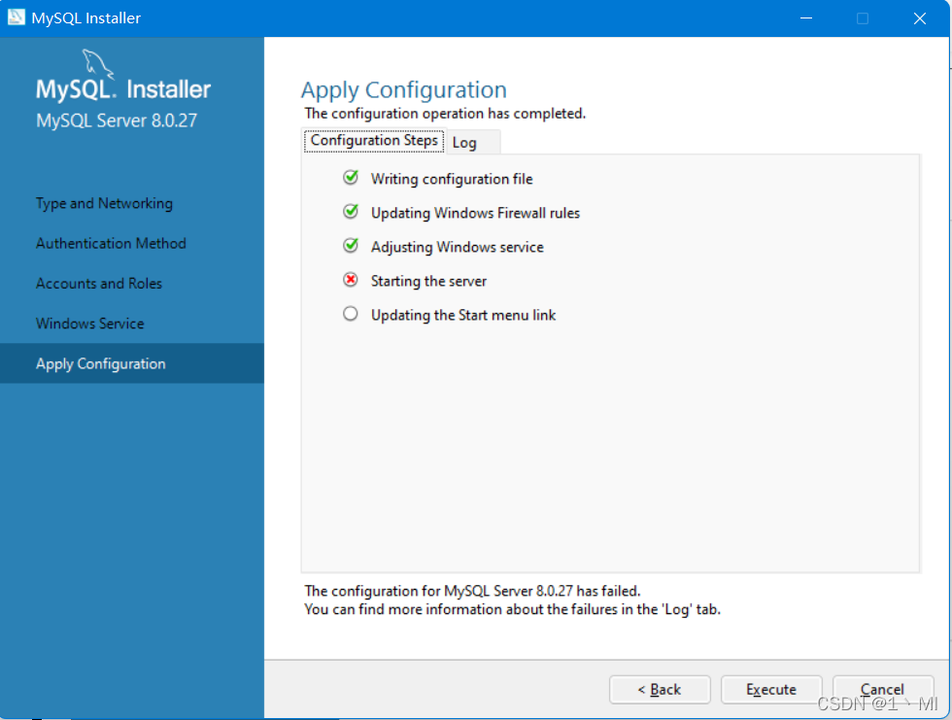Image resolution: width=952 pixels, height=720 pixels.
Task: Minimize the MySQL Installer window
Action: pyautogui.click(x=806, y=18)
